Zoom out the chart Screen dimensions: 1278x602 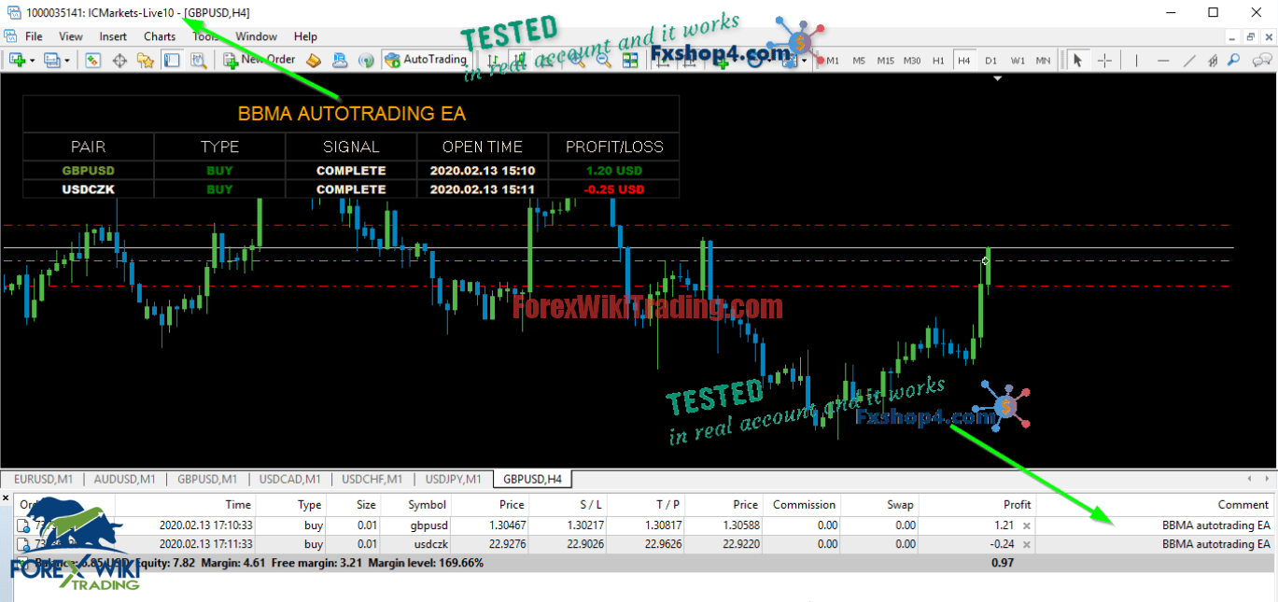(604, 60)
